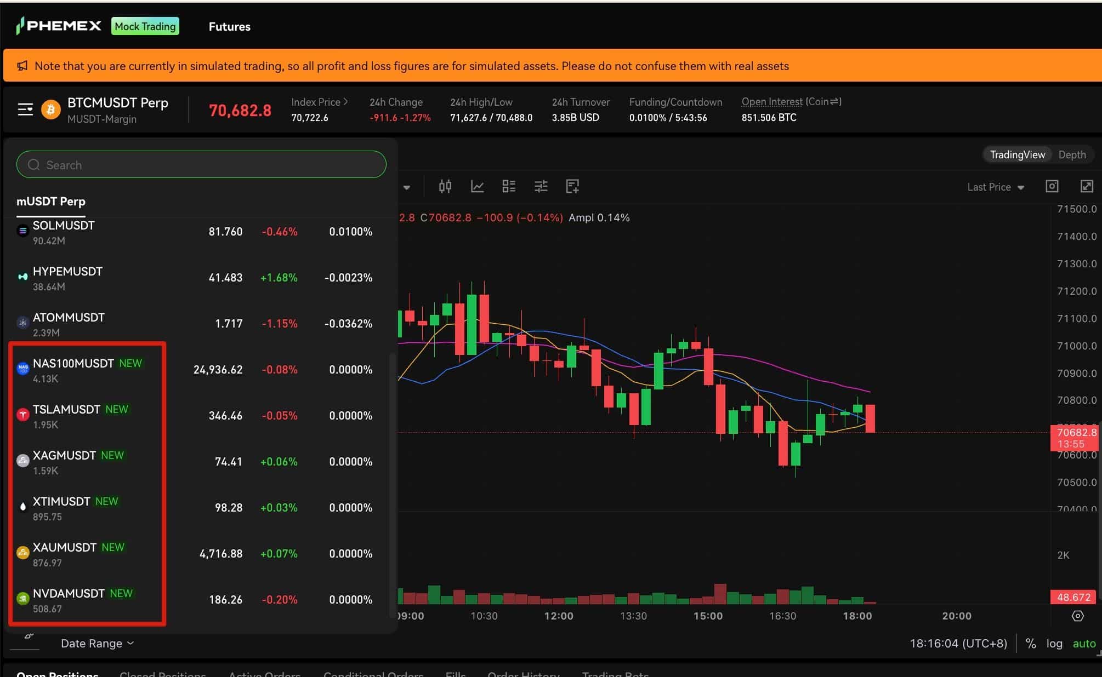
Task: Click the indicators line-chart icon
Action: tap(477, 187)
